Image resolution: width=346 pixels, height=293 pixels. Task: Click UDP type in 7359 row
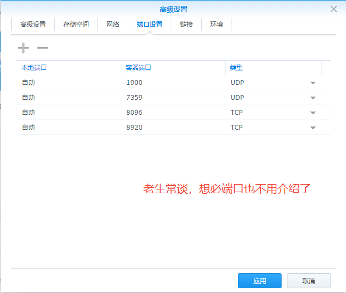[x=237, y=97]
